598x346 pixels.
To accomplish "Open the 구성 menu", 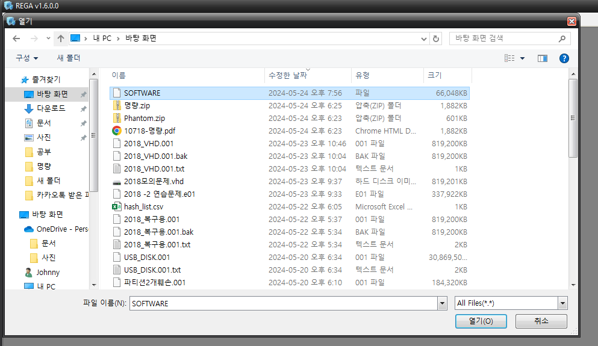I will click(26, 58).
